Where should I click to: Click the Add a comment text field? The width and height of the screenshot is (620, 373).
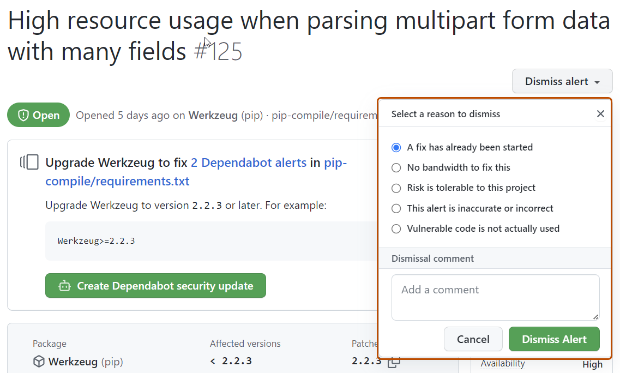[495, 297]
